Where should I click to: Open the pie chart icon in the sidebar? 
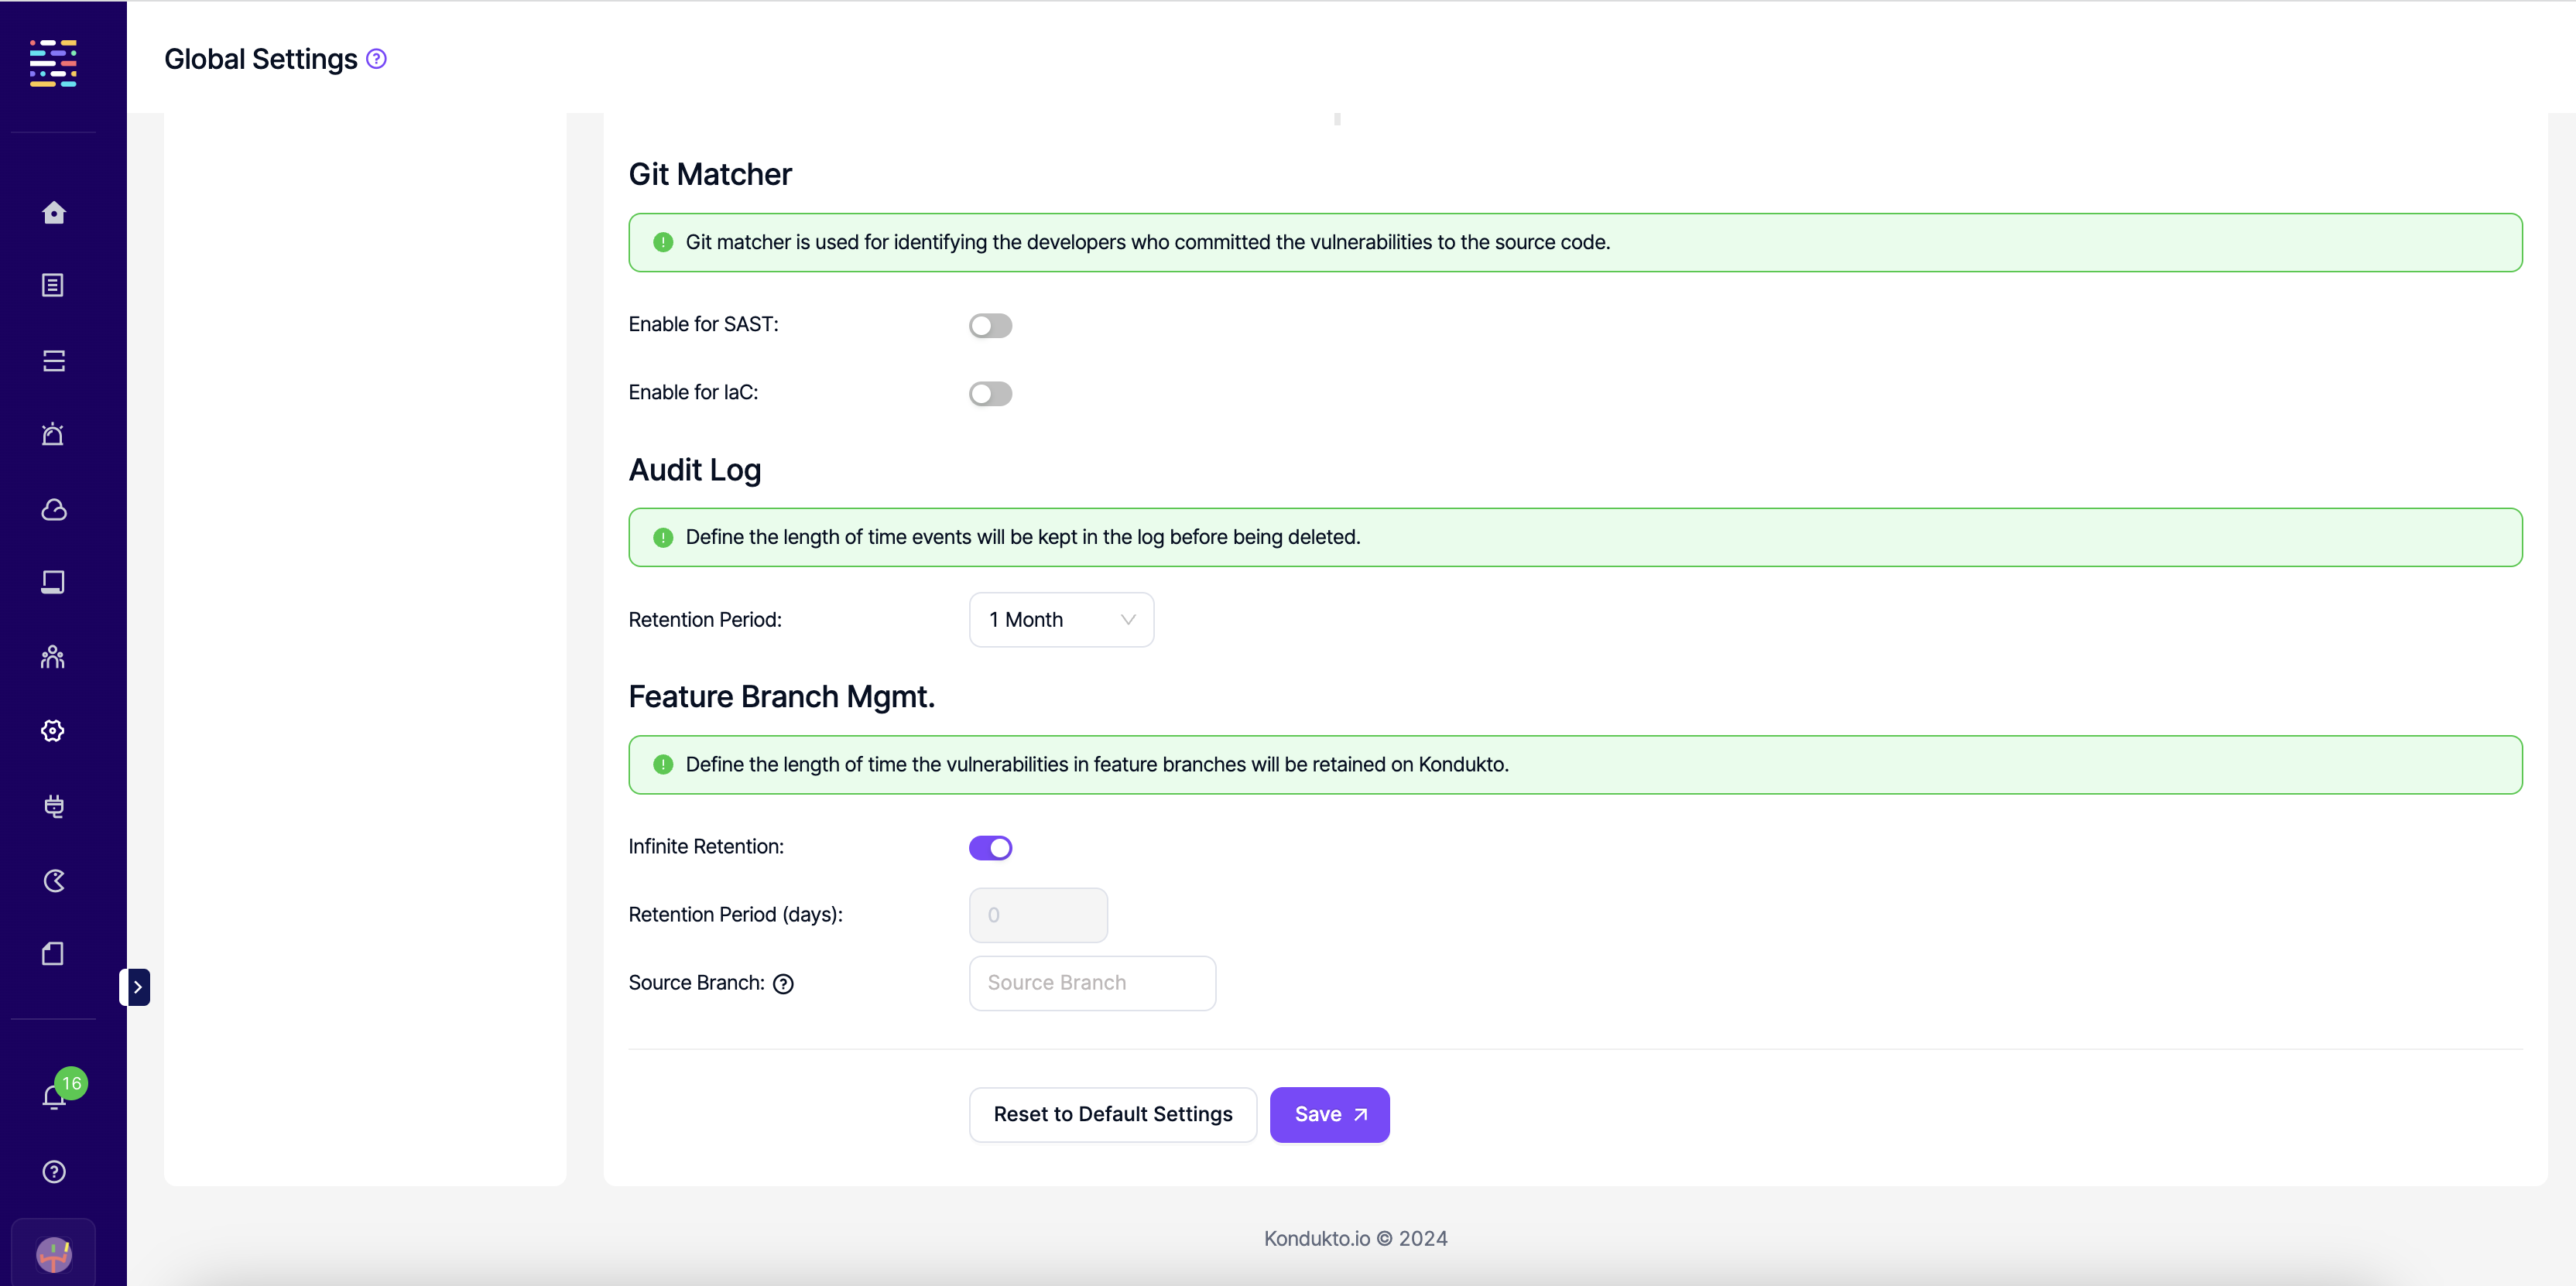pyautogui.click(x=54, y=880)
